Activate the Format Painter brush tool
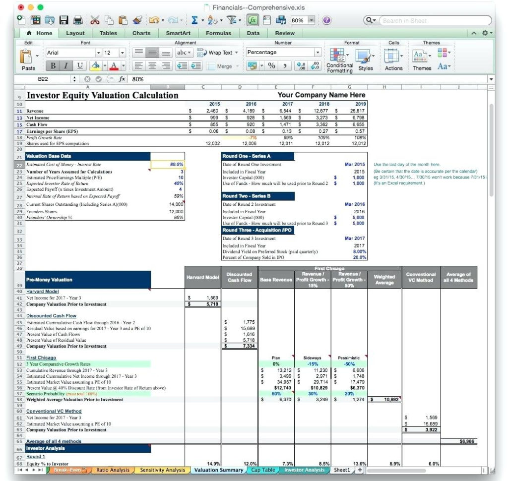Viewport: 510px width, 481px height. point(137,20)
